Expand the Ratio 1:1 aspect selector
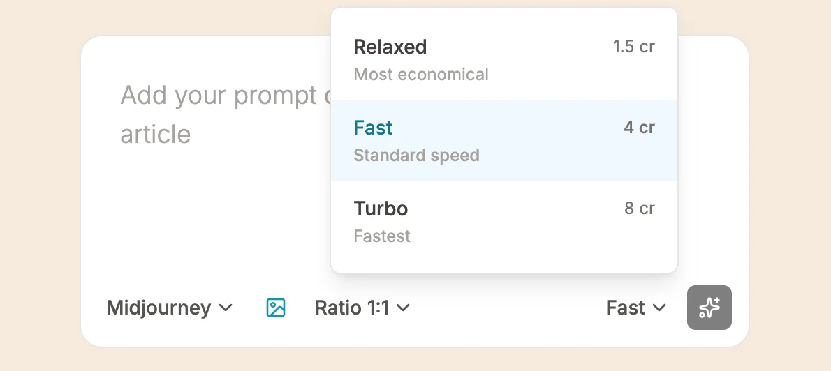Screen dimensions: 831x371 pyautogui.click(x=362, y=308)
